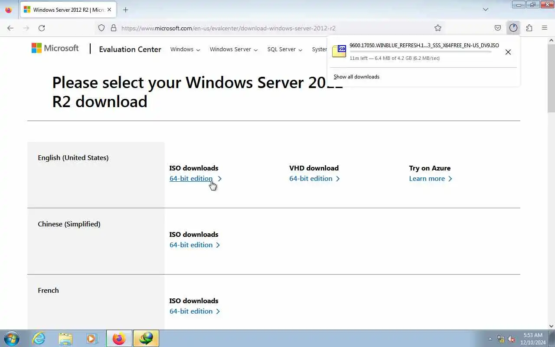Click the English (United States) language label

click(73, 158)
